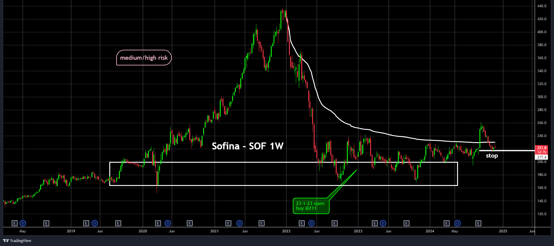Open the earnings marker in late 2022

click(x=335, y=223)
